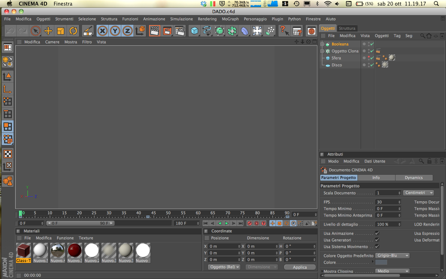
Task: Click the web globe icon in toolbar
Action: coord(312,31)
